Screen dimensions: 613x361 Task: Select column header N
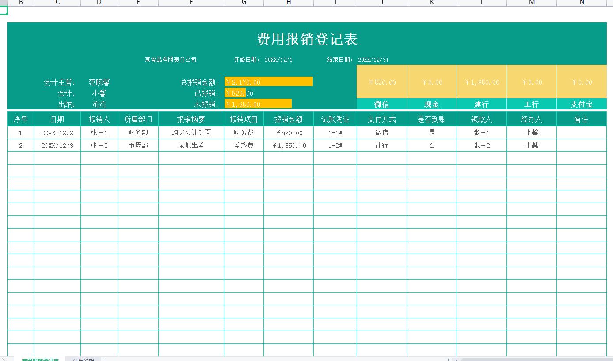582,3
